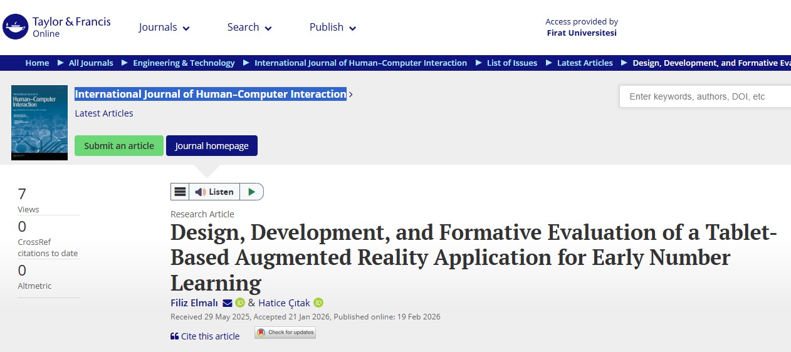Open Engineering & Technology breadcrumb
Viewport: 791px width, 352px height.
click(184, 63)
